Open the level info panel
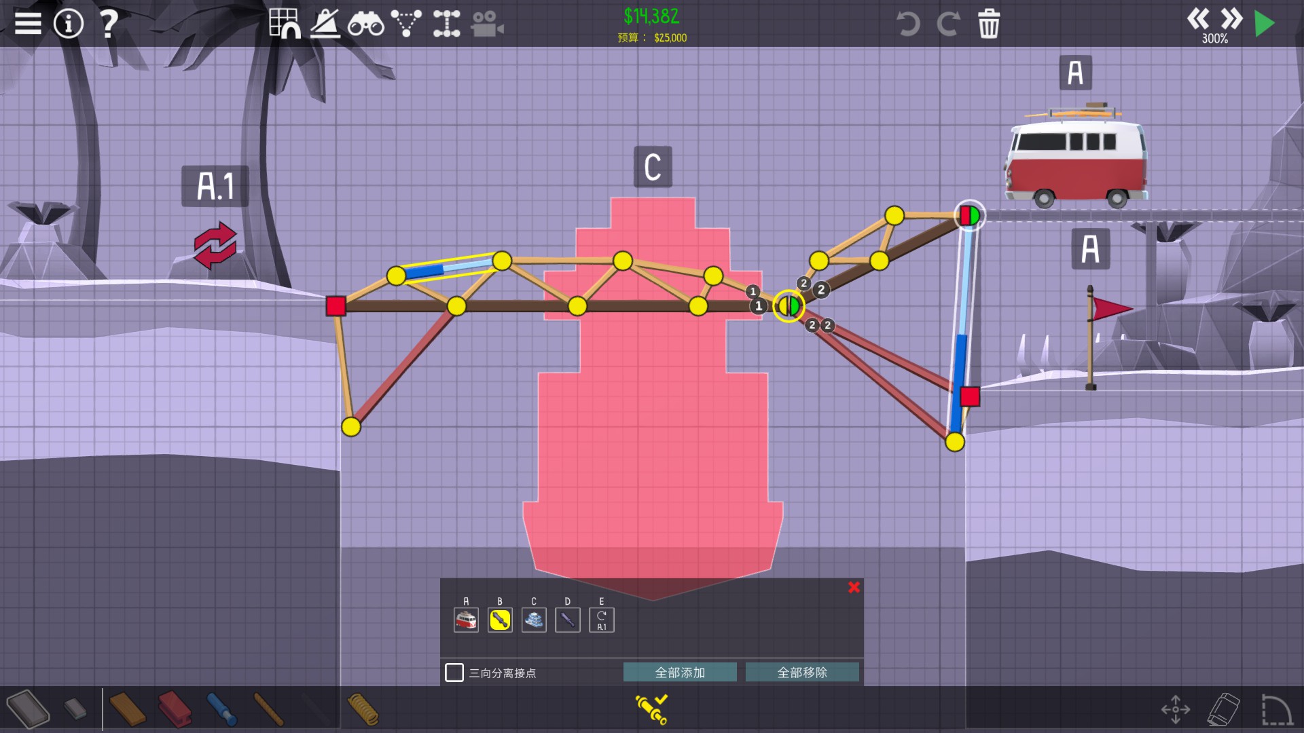 68,24
